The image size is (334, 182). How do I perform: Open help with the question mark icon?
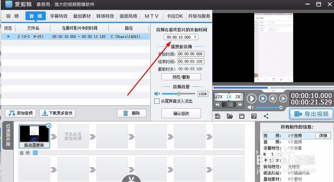pos(254,116)
